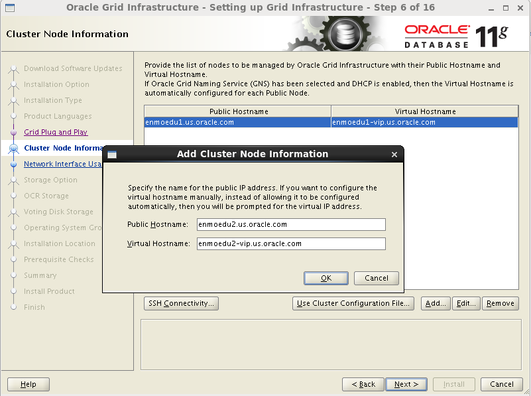This screenshot has height=396, width=531.
Task: Click the Summary step
Action: 40,275
